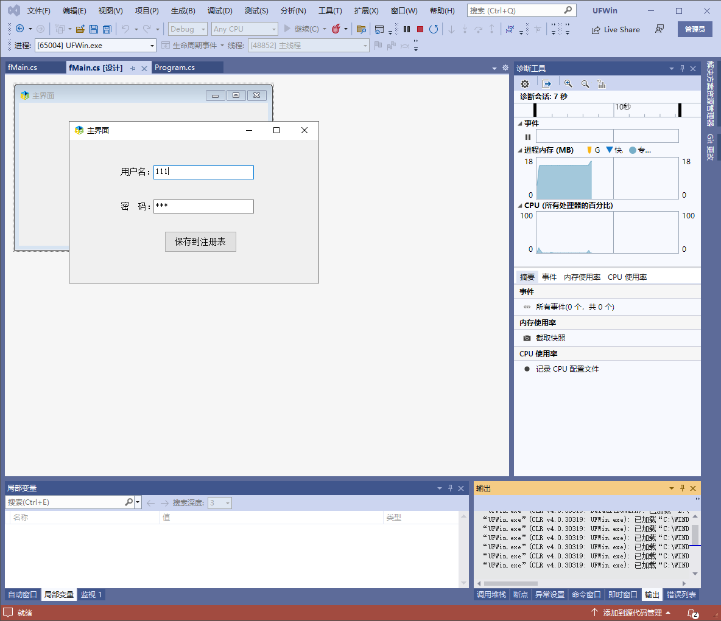Zoom in on the diagnostic timeline
This screenshot has width=721, height=621.
568,83
